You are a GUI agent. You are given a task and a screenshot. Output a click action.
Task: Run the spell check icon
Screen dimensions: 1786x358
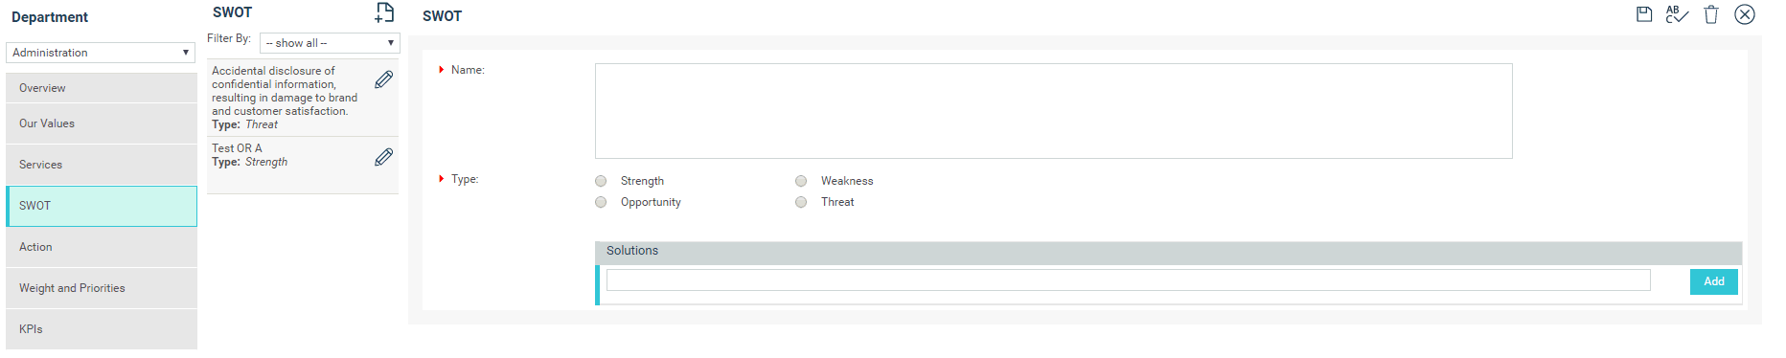click(x=1677, y=14)
